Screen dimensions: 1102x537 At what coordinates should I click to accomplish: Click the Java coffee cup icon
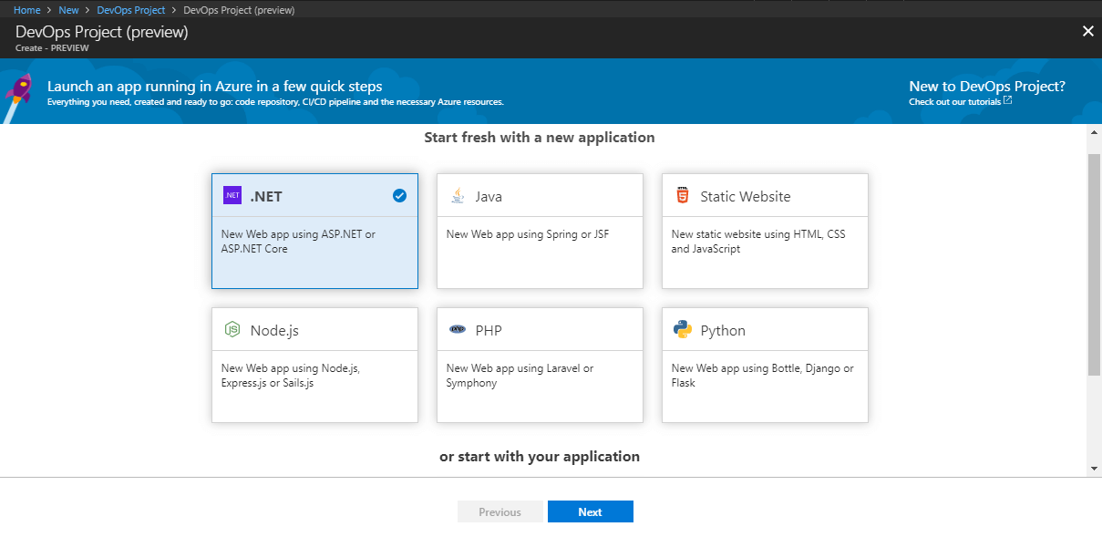(x=458, y=196)
